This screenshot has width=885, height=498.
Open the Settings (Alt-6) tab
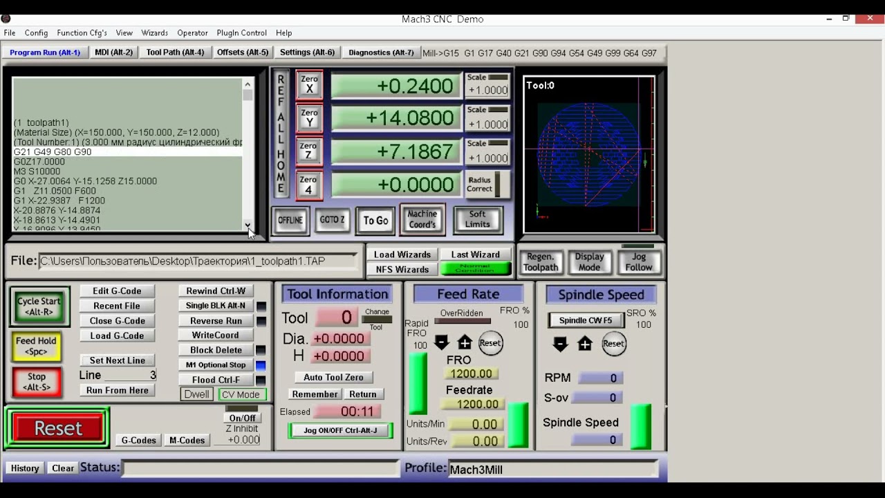pyautogui.click(x=307, y=53)
